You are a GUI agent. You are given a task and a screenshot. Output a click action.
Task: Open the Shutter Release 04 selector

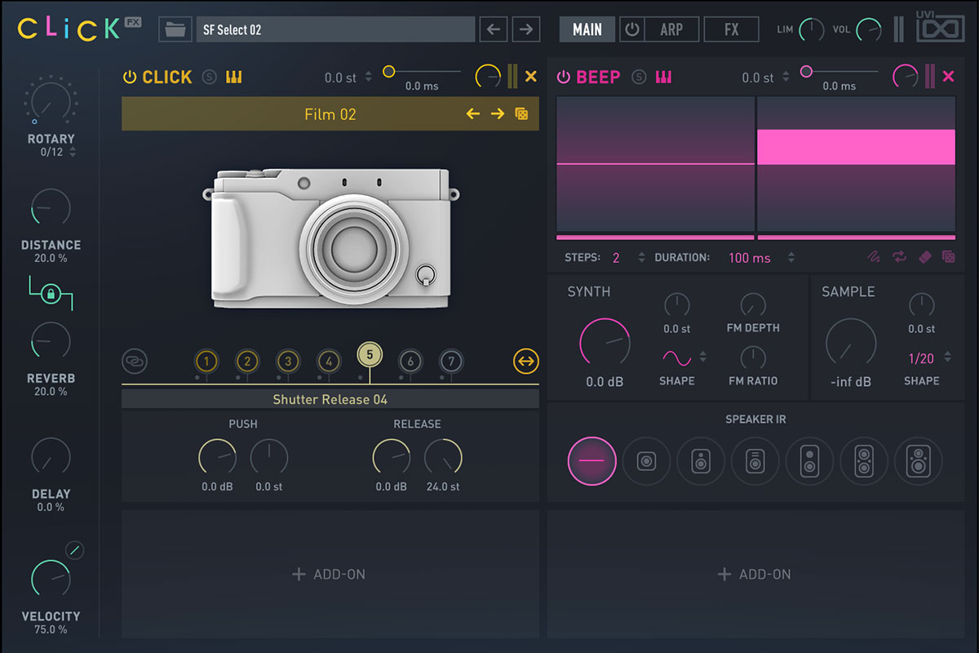[330, 399]
